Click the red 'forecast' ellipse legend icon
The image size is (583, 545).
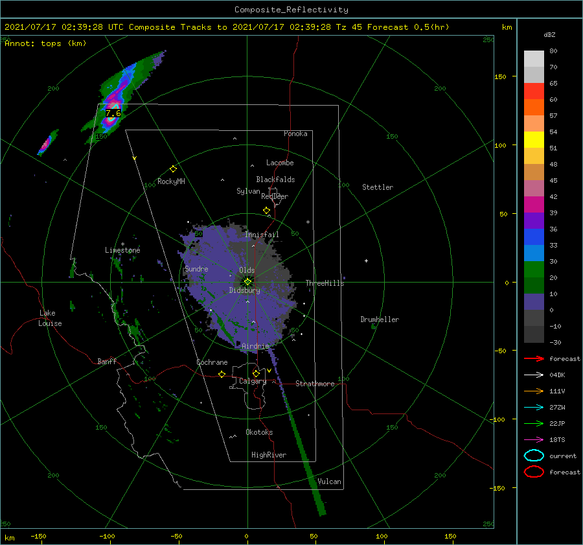(x=534, y=472)
